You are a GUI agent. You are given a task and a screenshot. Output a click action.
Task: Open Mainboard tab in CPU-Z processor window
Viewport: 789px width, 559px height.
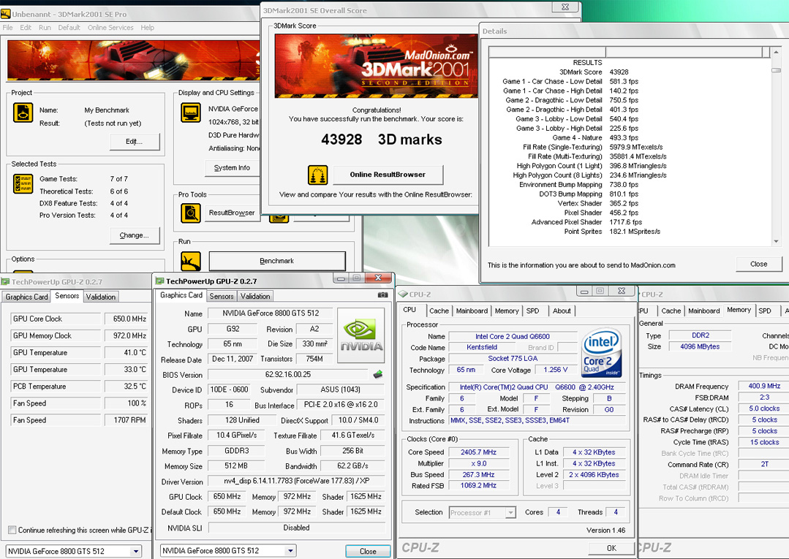click(x=472, y=311)
